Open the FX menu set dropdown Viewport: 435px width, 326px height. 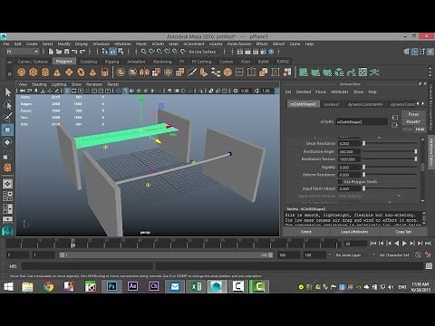23,52
